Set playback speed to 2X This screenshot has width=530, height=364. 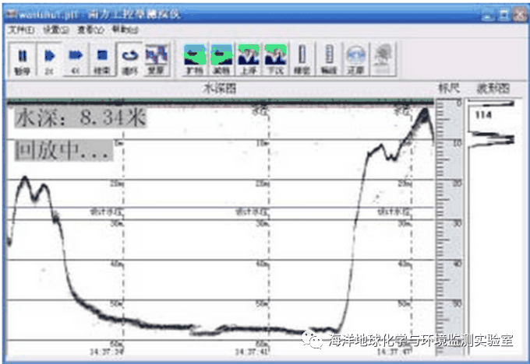pos(48,58)
